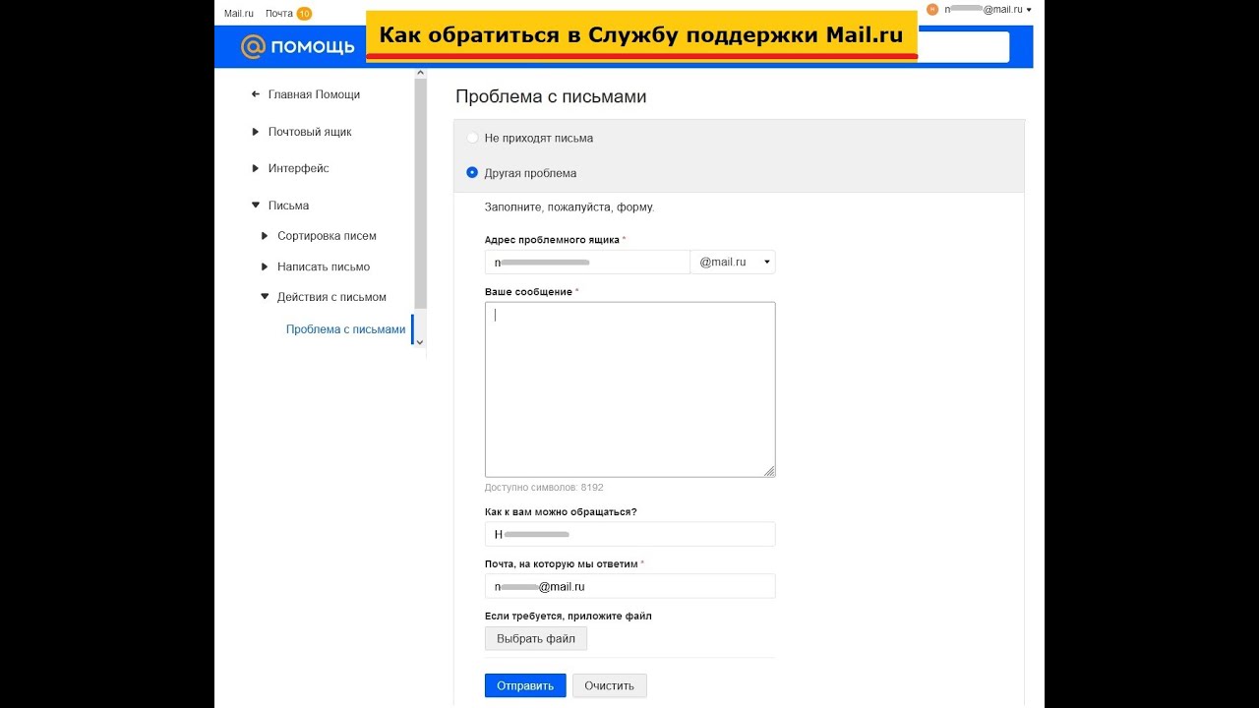Screen dimensions: 1259x708
Task: Click the sidebar scrollbar down arrow
Action: tap(421, 342)
